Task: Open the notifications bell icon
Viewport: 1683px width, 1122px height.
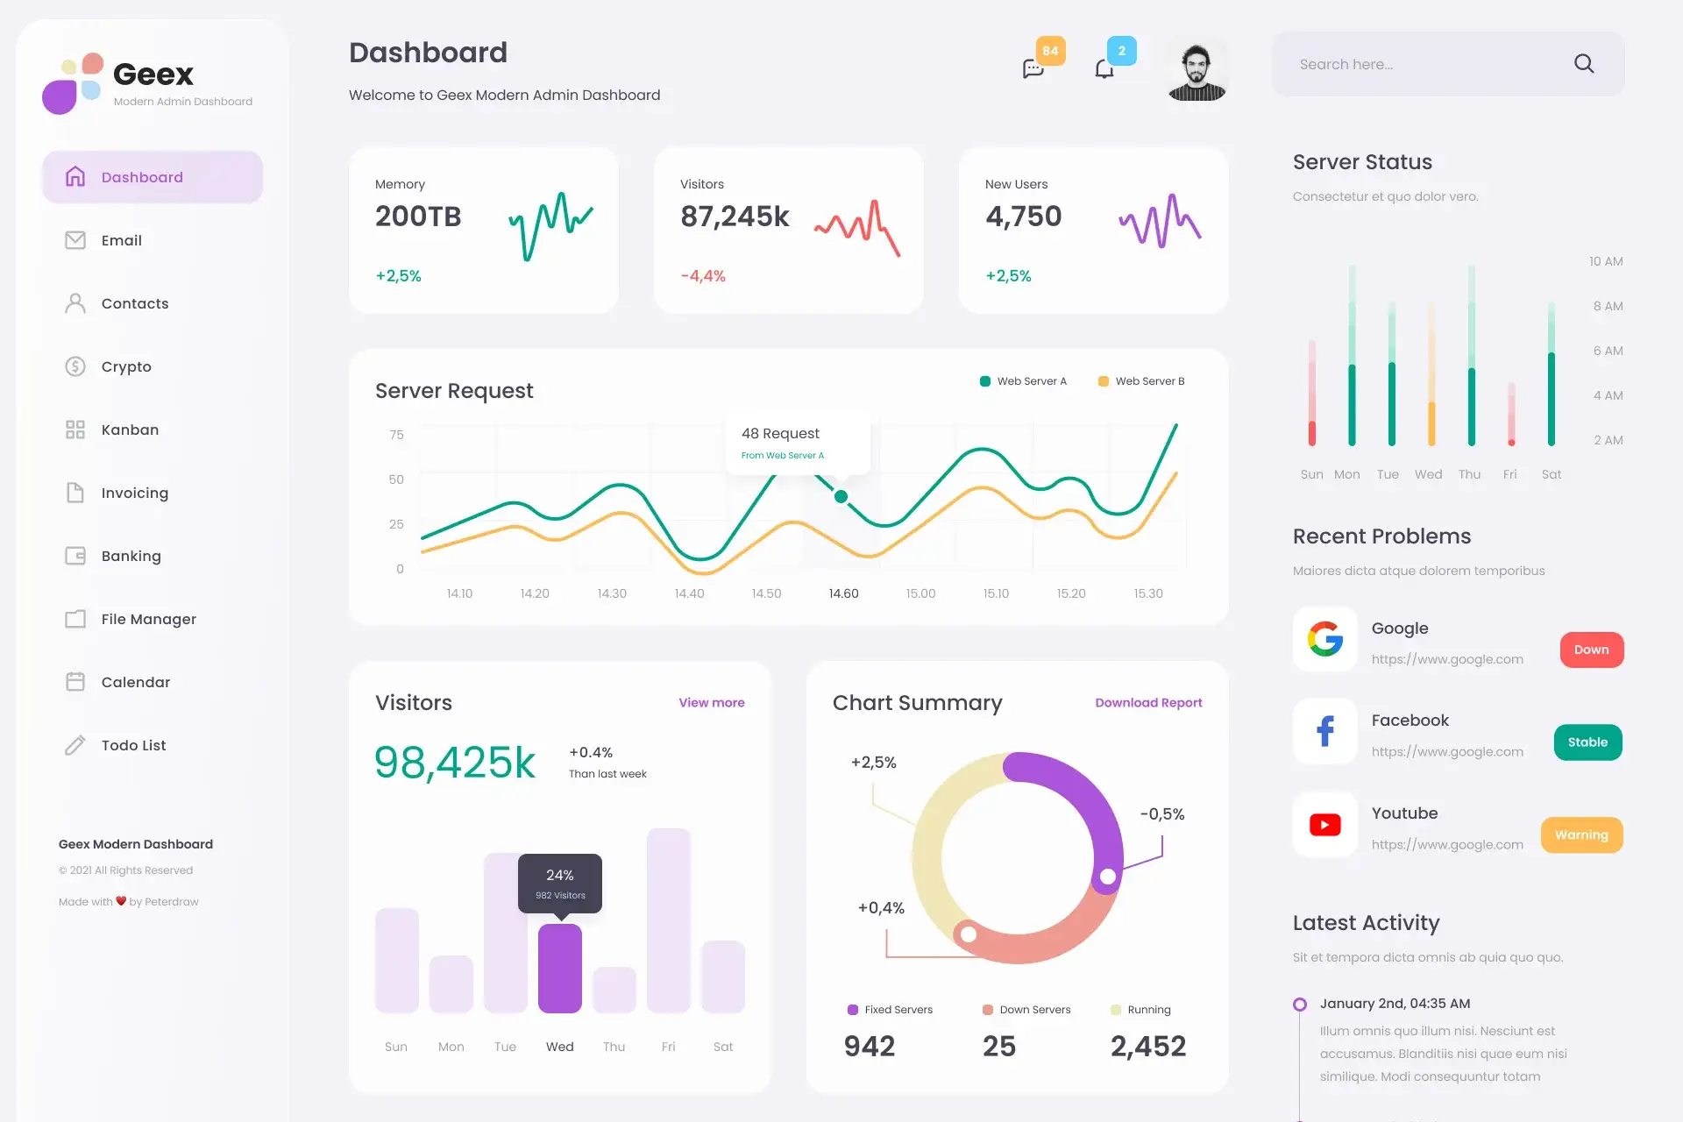Action: [1104, 68]
